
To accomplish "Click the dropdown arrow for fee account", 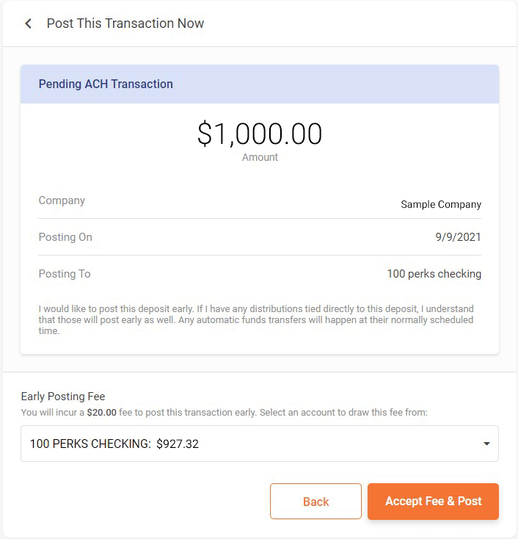I will (486, 444).
